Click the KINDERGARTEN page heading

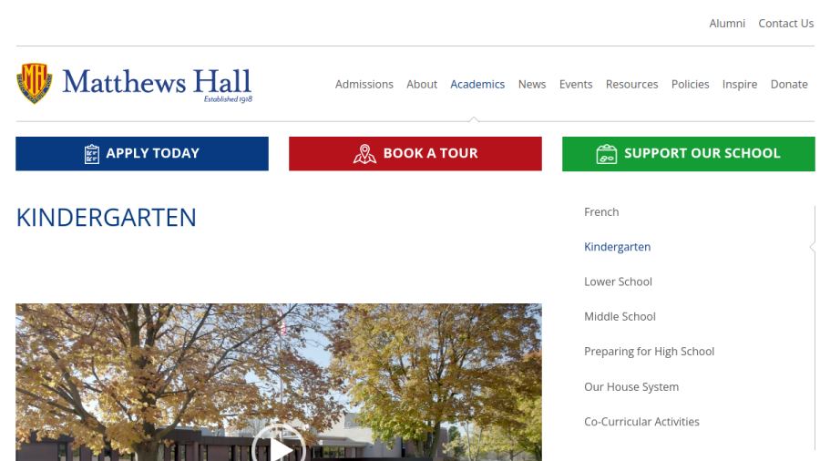click(107, 218)
